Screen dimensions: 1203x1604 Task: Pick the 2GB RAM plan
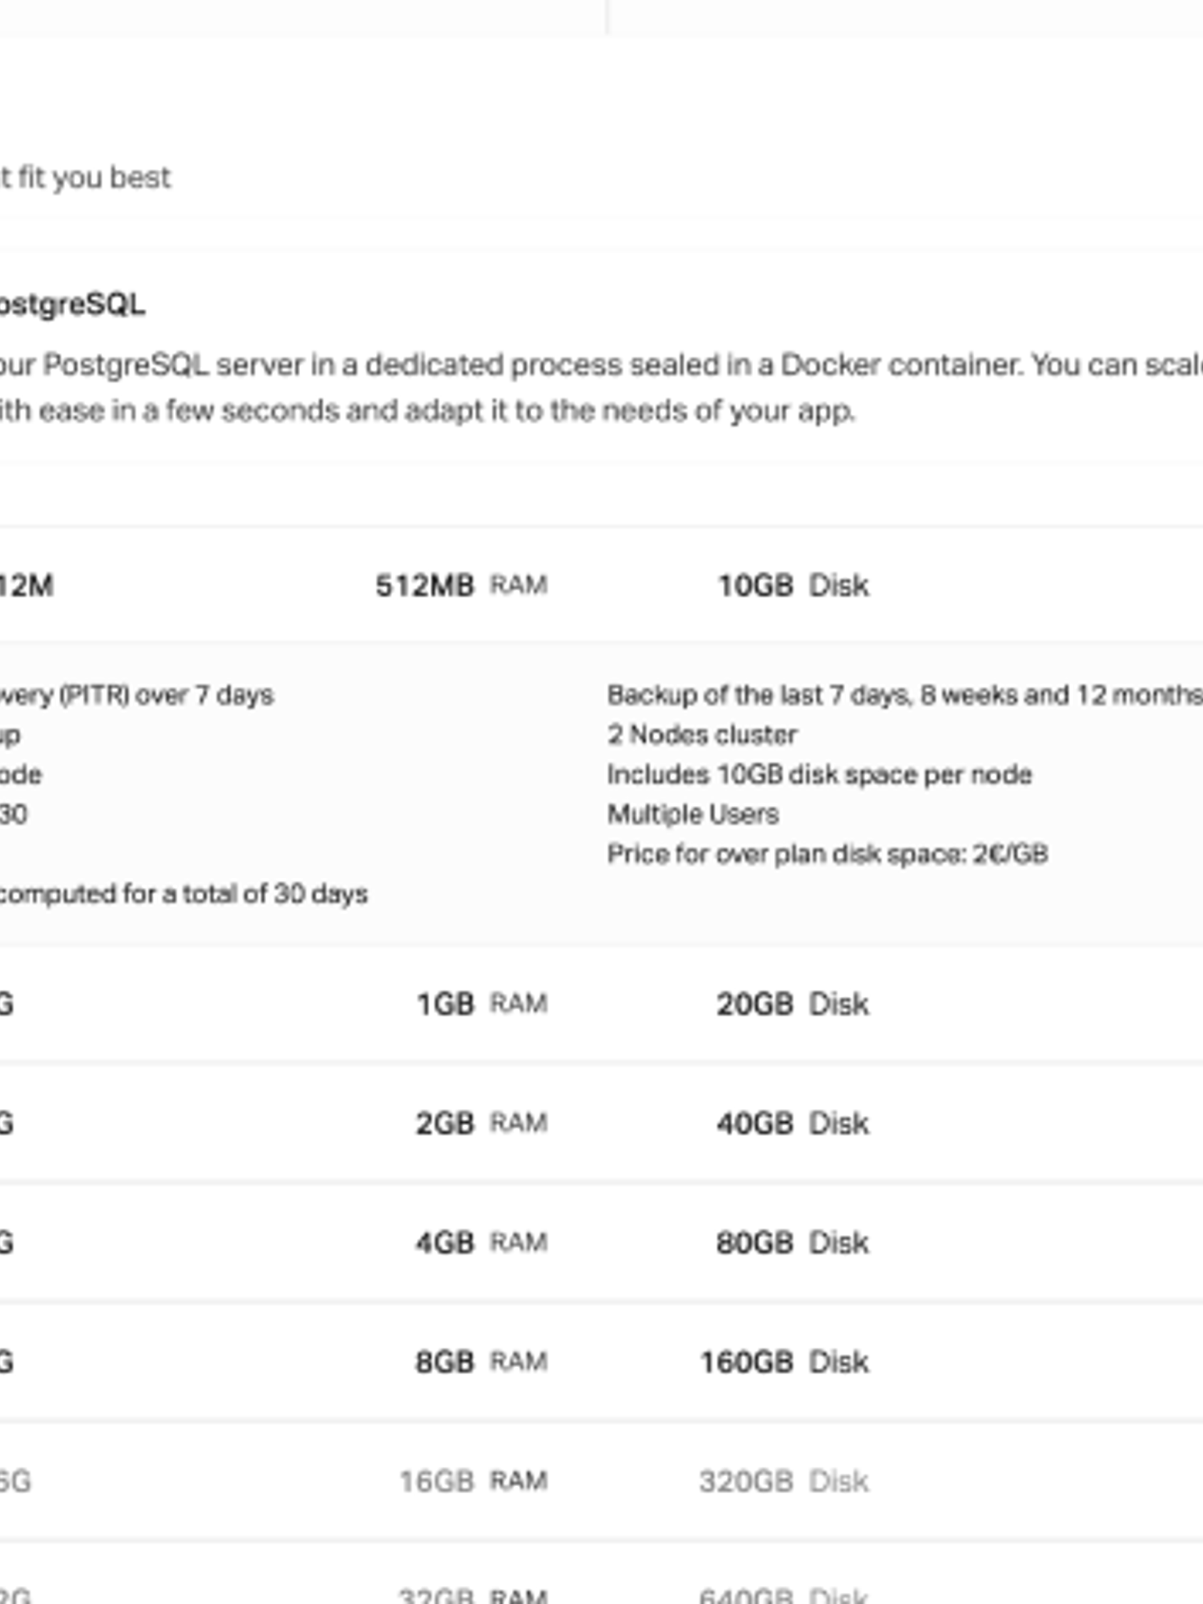click(601, 1123)
